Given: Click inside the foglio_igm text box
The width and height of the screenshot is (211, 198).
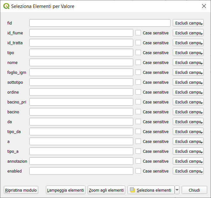Looking at the screenshot, I should tap(81, 72).
